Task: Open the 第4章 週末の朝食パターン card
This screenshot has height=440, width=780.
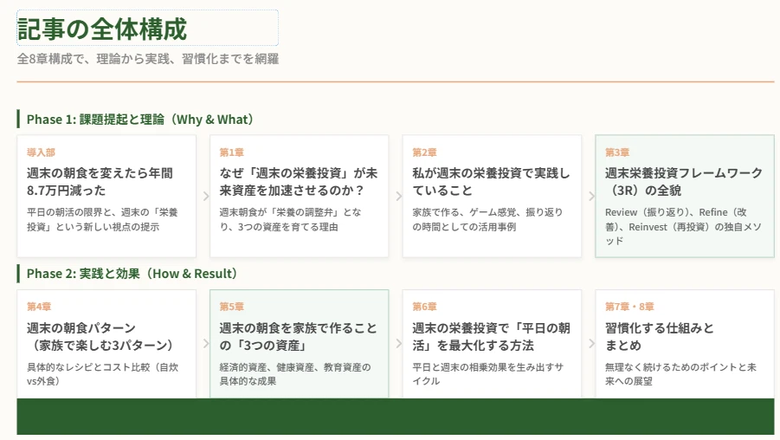Action: coord(106,344)
